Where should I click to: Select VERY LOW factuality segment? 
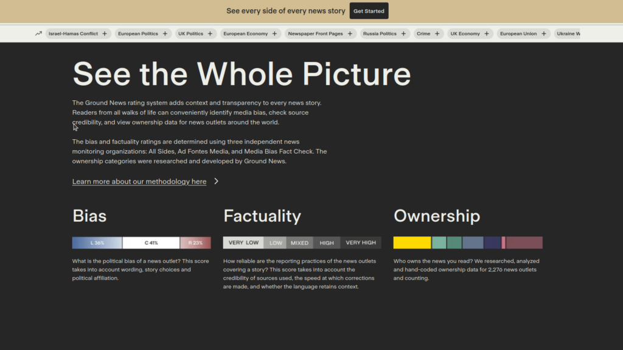pos(243,243)
